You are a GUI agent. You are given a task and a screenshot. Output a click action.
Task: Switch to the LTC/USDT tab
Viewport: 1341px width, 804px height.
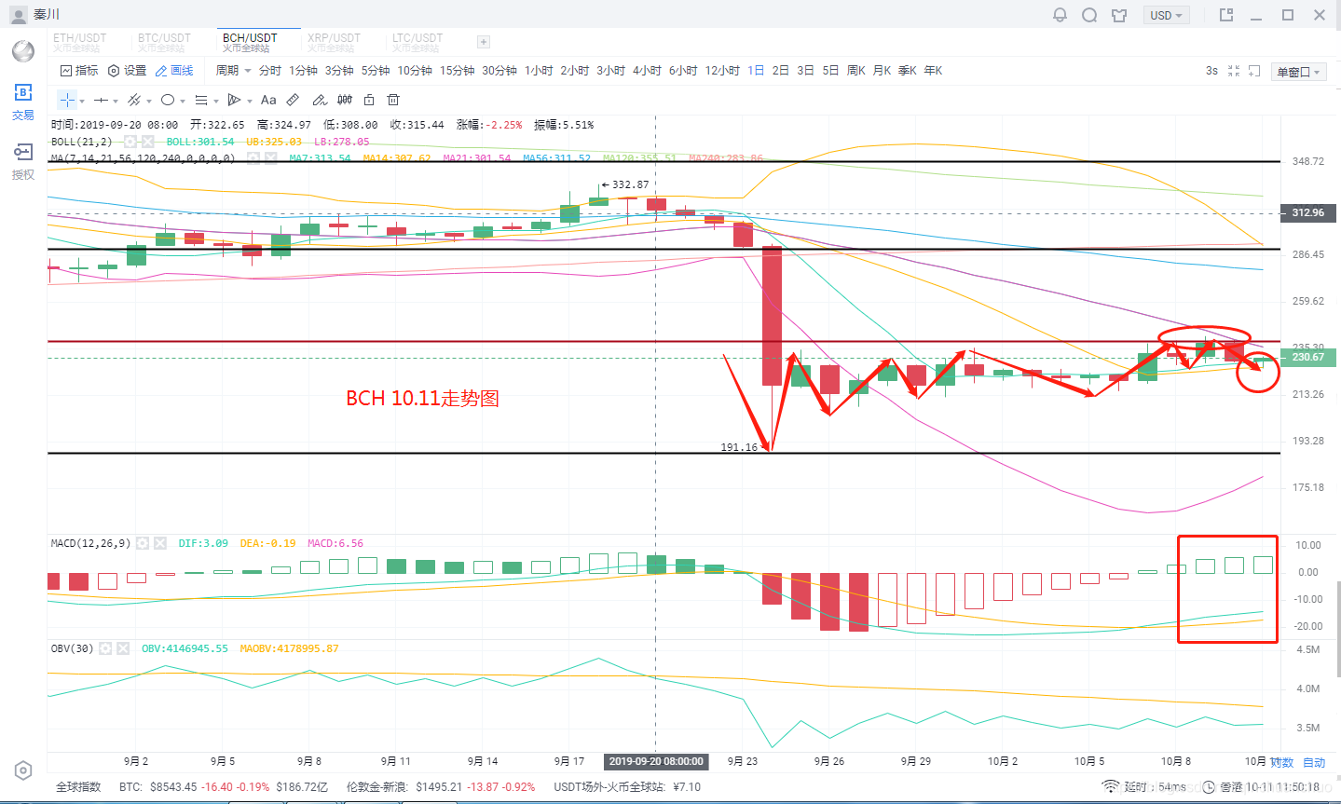417,42
